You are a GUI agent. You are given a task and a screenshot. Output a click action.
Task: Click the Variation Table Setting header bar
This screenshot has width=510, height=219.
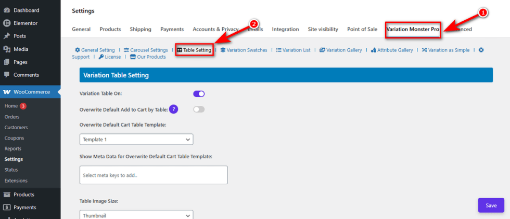coord(286,75)
